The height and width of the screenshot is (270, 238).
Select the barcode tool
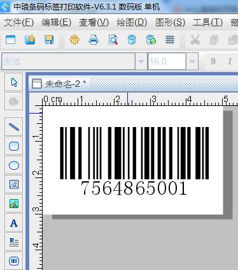point(14,261)
